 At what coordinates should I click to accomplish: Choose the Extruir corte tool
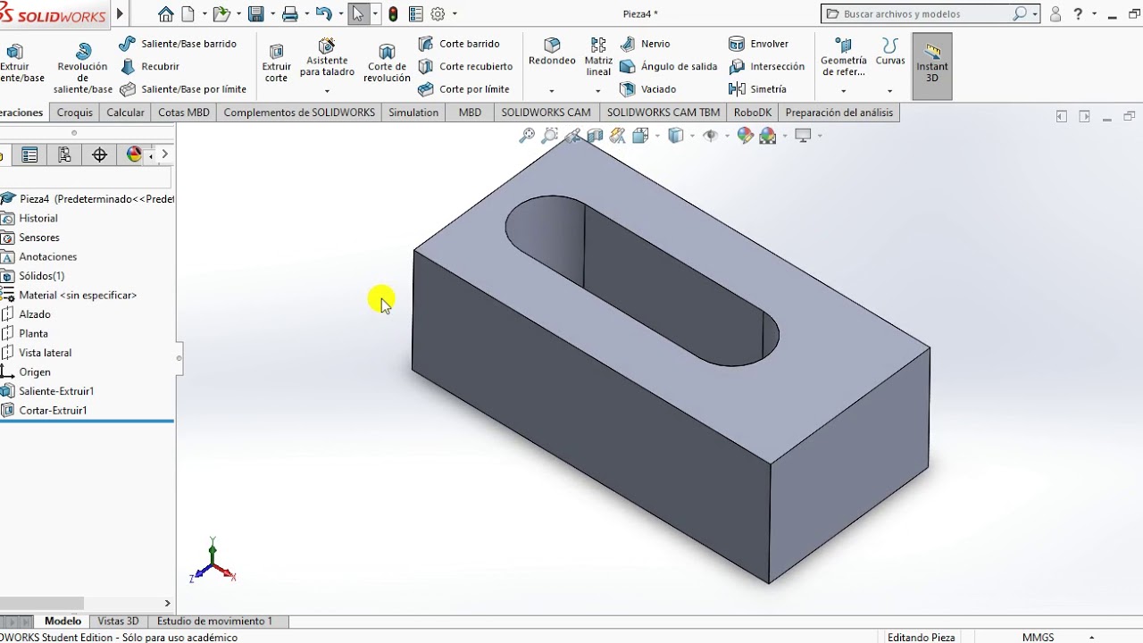pyautogui.click(x=277, y=63)
